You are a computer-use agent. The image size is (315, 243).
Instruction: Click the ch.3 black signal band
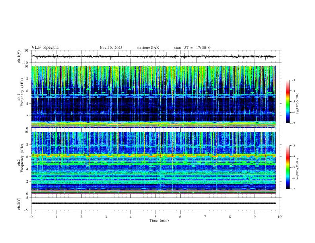(x=153, y=203)
